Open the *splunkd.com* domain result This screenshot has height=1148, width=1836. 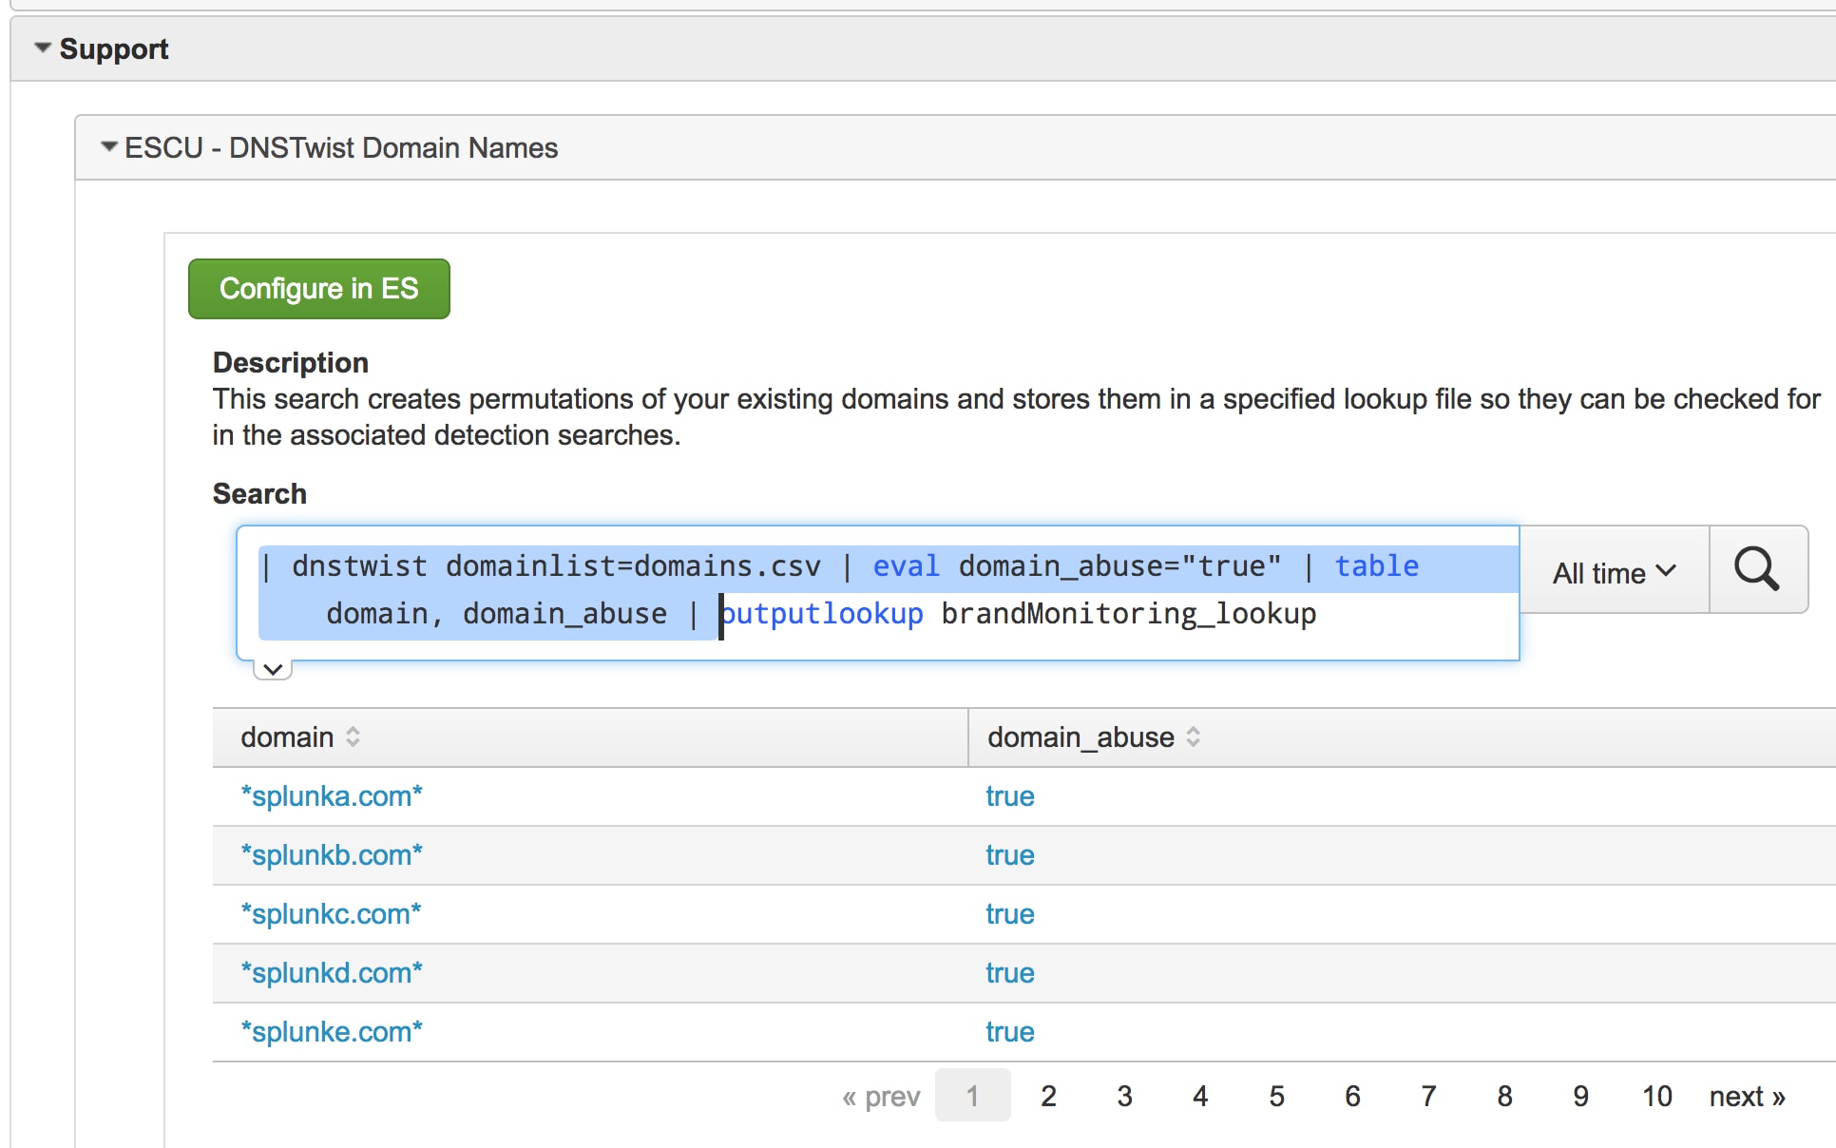coord(332,973)
